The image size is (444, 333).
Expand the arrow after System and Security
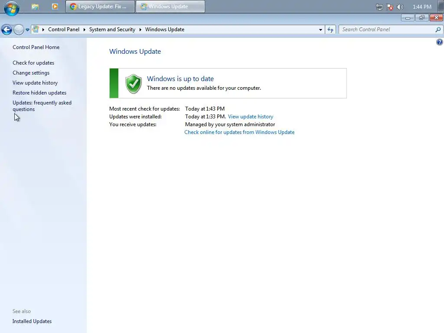[140, 29]
